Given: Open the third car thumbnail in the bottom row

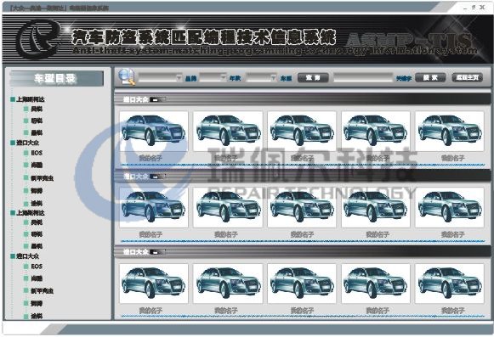Looking at the screenshot, I should pyautogui.click(x=302, y=284).
